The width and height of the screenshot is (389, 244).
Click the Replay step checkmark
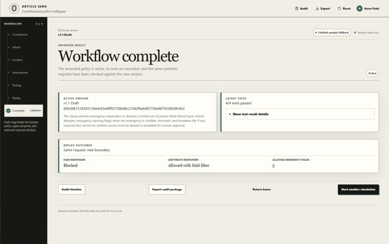coord(8,98)
